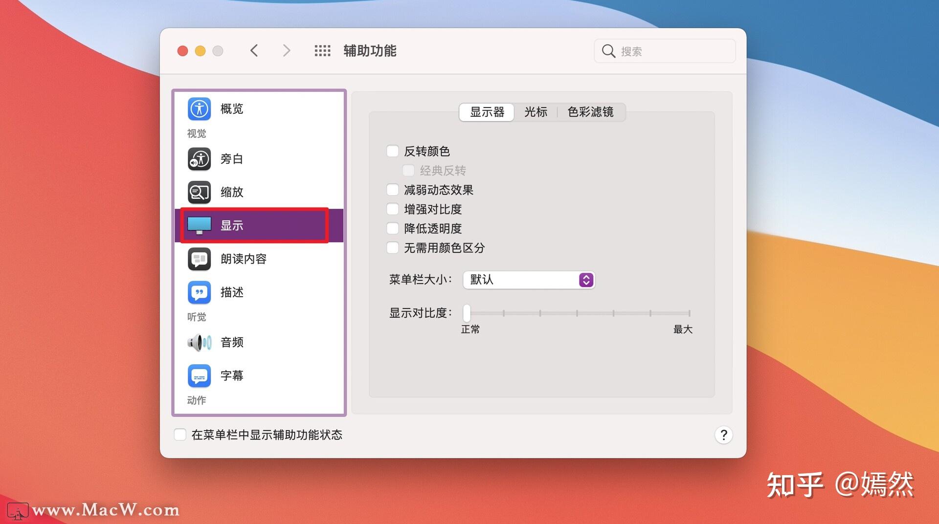This screenshot has width=939, height=524.
Task: Minimize window with yellow button
Action: tap(200, 51)
